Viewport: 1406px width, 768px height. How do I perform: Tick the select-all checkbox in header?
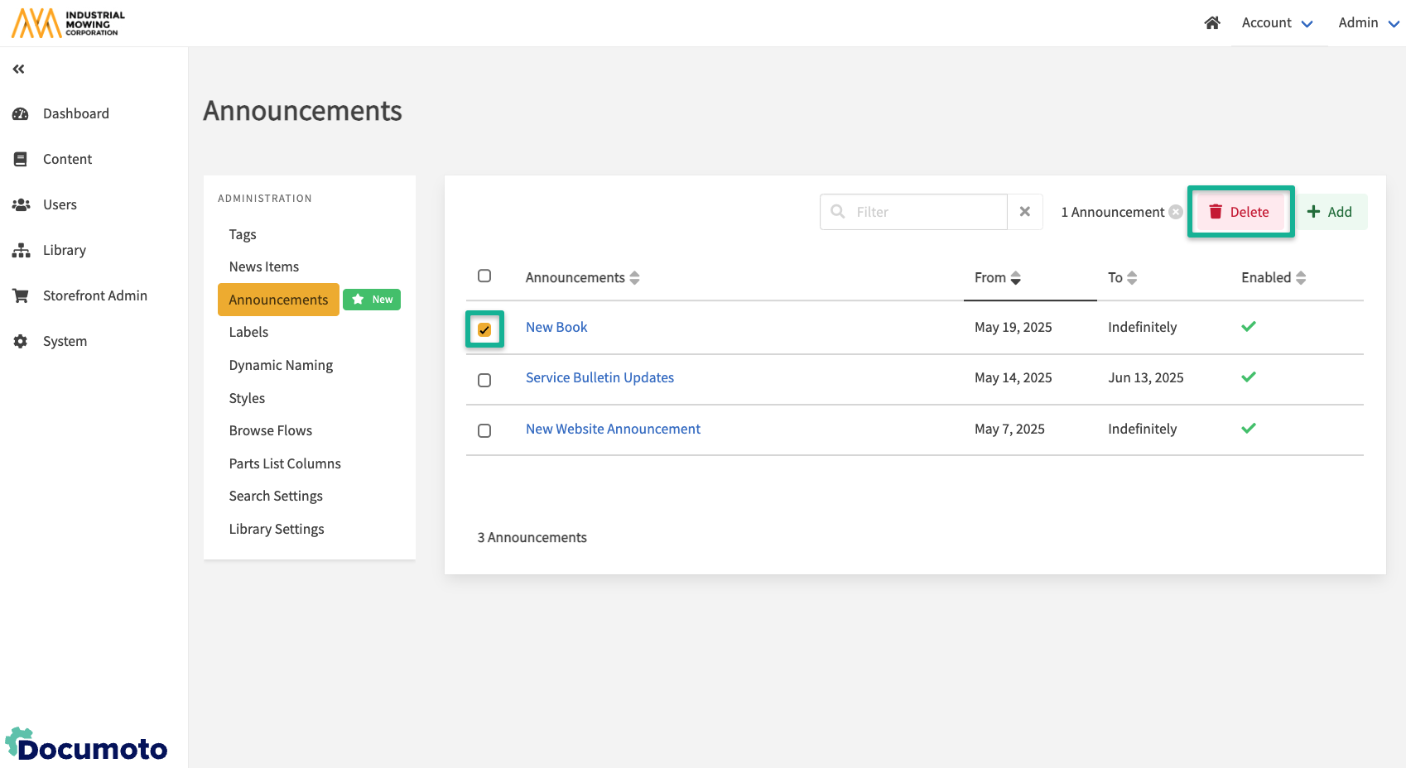(484, 276)
